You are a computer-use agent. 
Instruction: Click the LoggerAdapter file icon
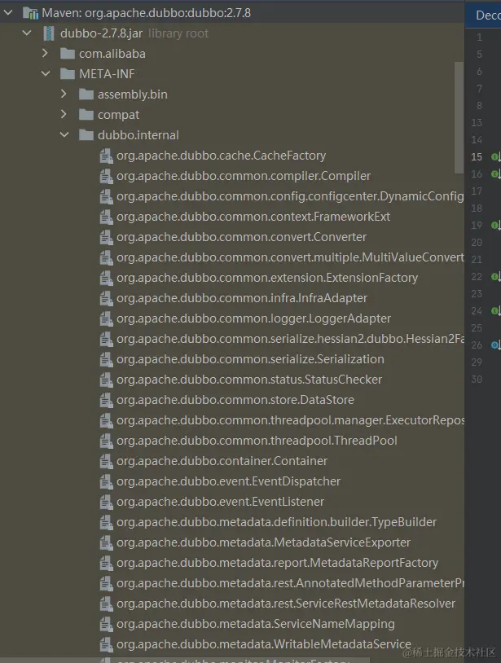(106, 318)
